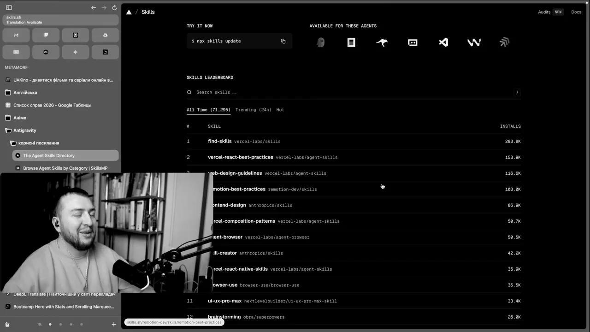Select the ghost agent icon
Screen dimensions: 590x332
click(x=321, y=42)
